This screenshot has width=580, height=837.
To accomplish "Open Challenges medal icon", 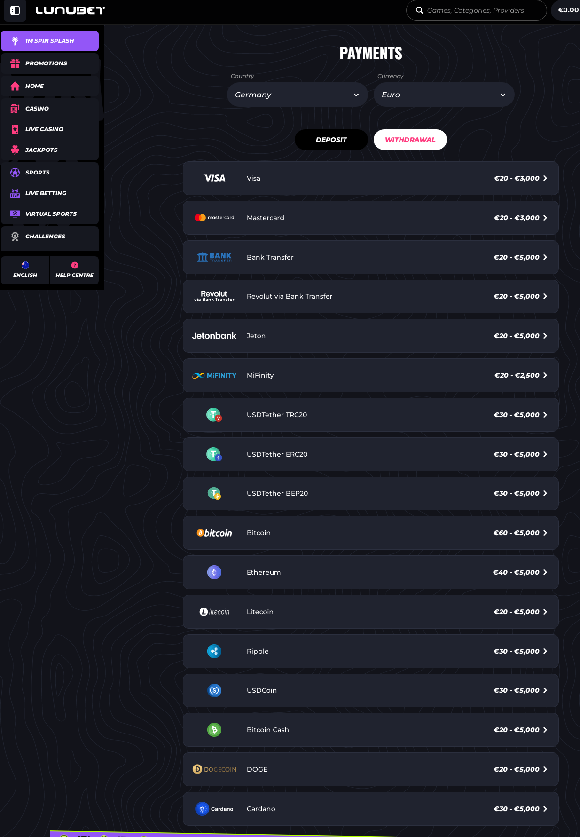I will click(15, 237).
